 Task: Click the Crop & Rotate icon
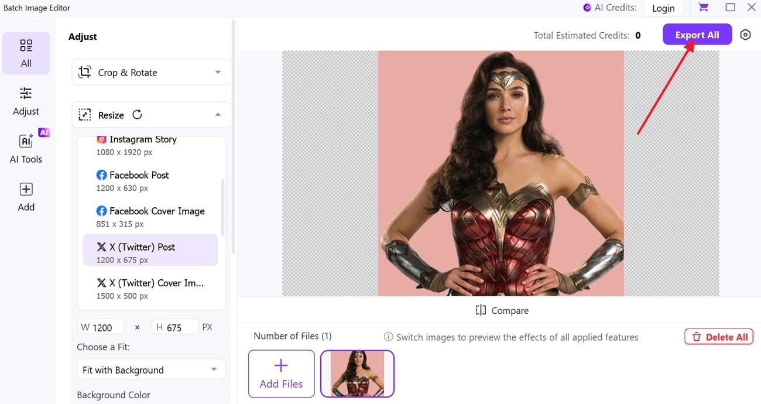pyautogui.click(x=85, y=73)
